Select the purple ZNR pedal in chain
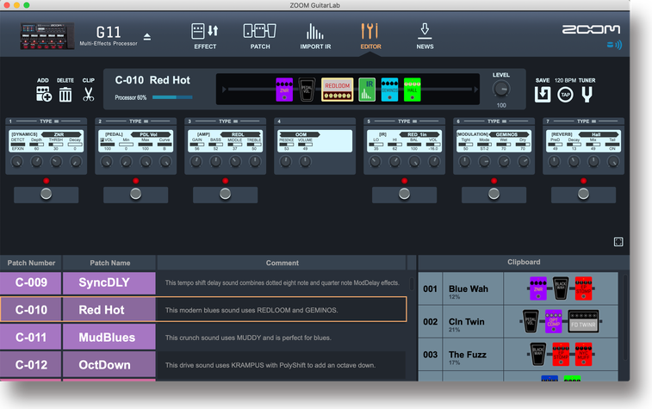652x409 pixels. 285,90
